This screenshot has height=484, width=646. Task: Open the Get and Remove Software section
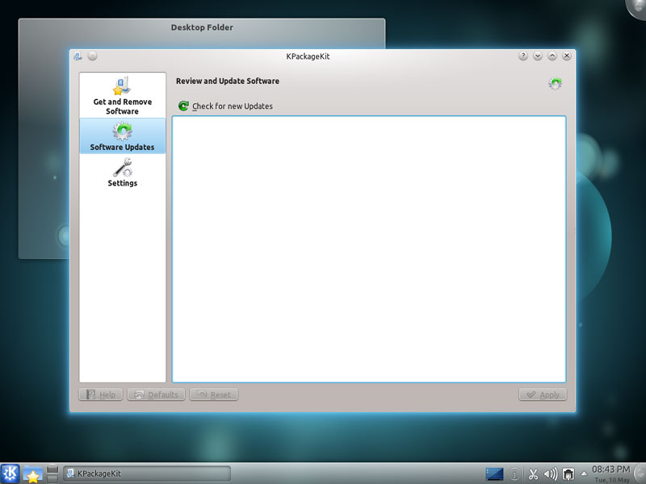pos(123,95)
